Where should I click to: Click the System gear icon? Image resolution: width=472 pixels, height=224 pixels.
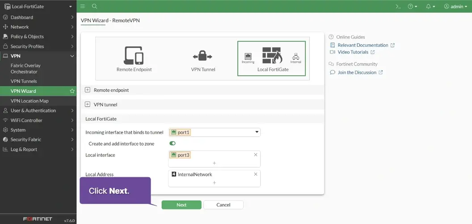[x=5, y=130]
